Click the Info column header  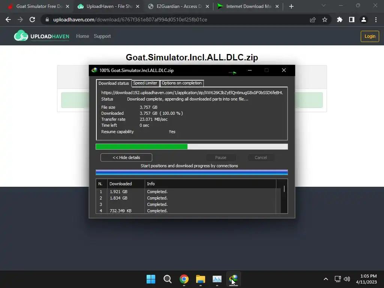tap(210, 184)
